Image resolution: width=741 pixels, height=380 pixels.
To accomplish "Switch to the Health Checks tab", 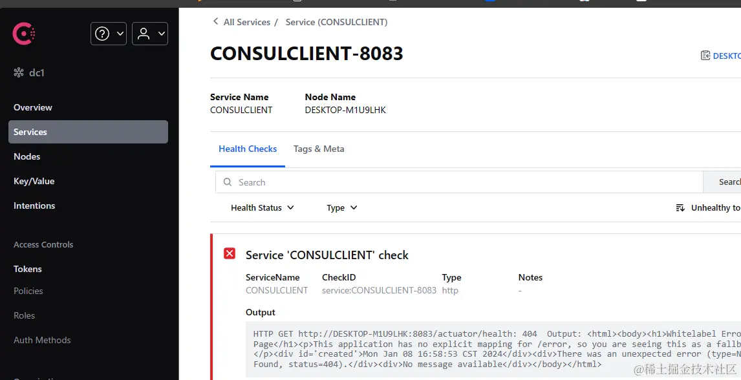I will 248,149.
